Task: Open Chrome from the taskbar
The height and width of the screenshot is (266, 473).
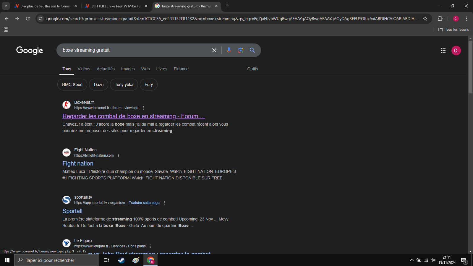Action: (x=150, y=260)
